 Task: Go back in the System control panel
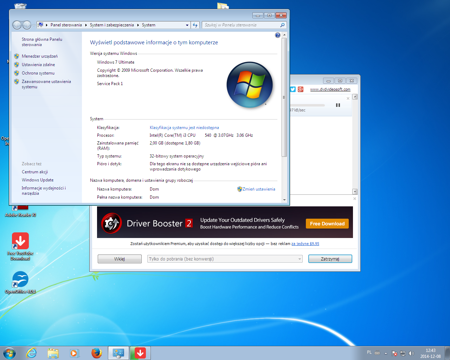(17, 25)
